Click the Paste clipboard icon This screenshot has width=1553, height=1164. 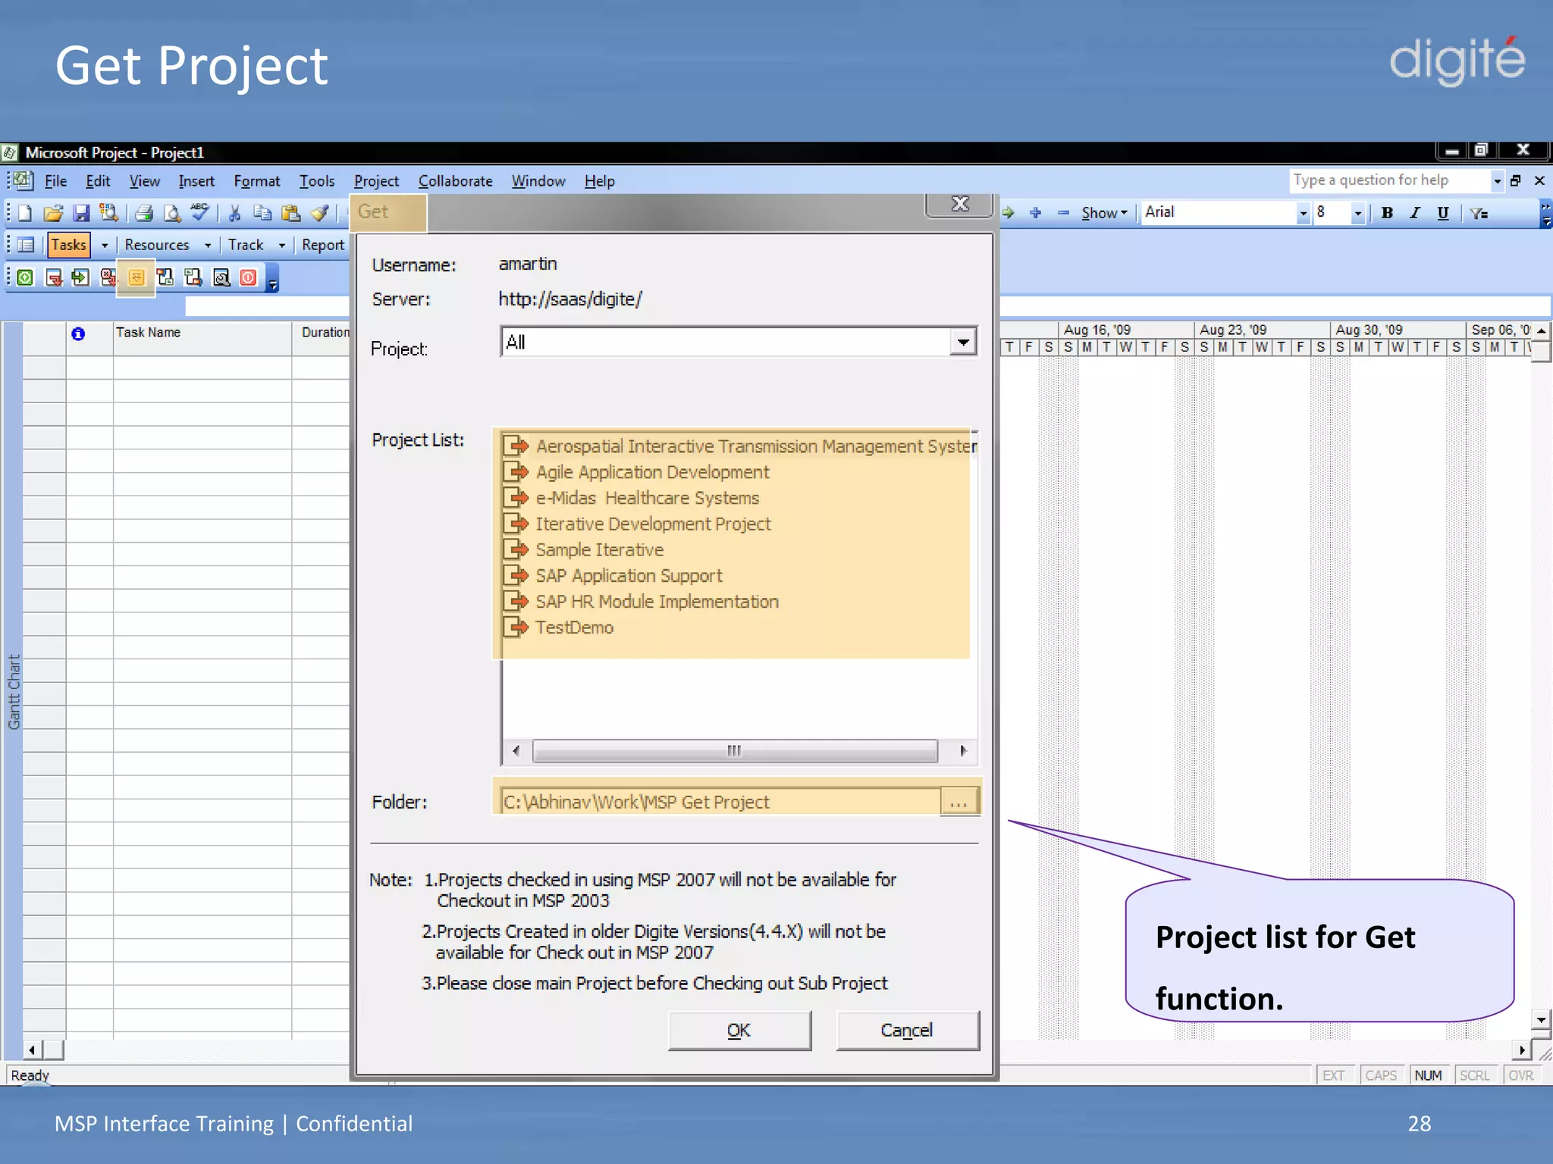[x=291, y=213]
